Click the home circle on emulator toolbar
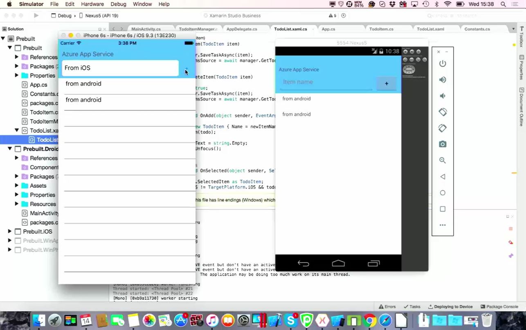The image size is (526, 330). click(443, 193)
